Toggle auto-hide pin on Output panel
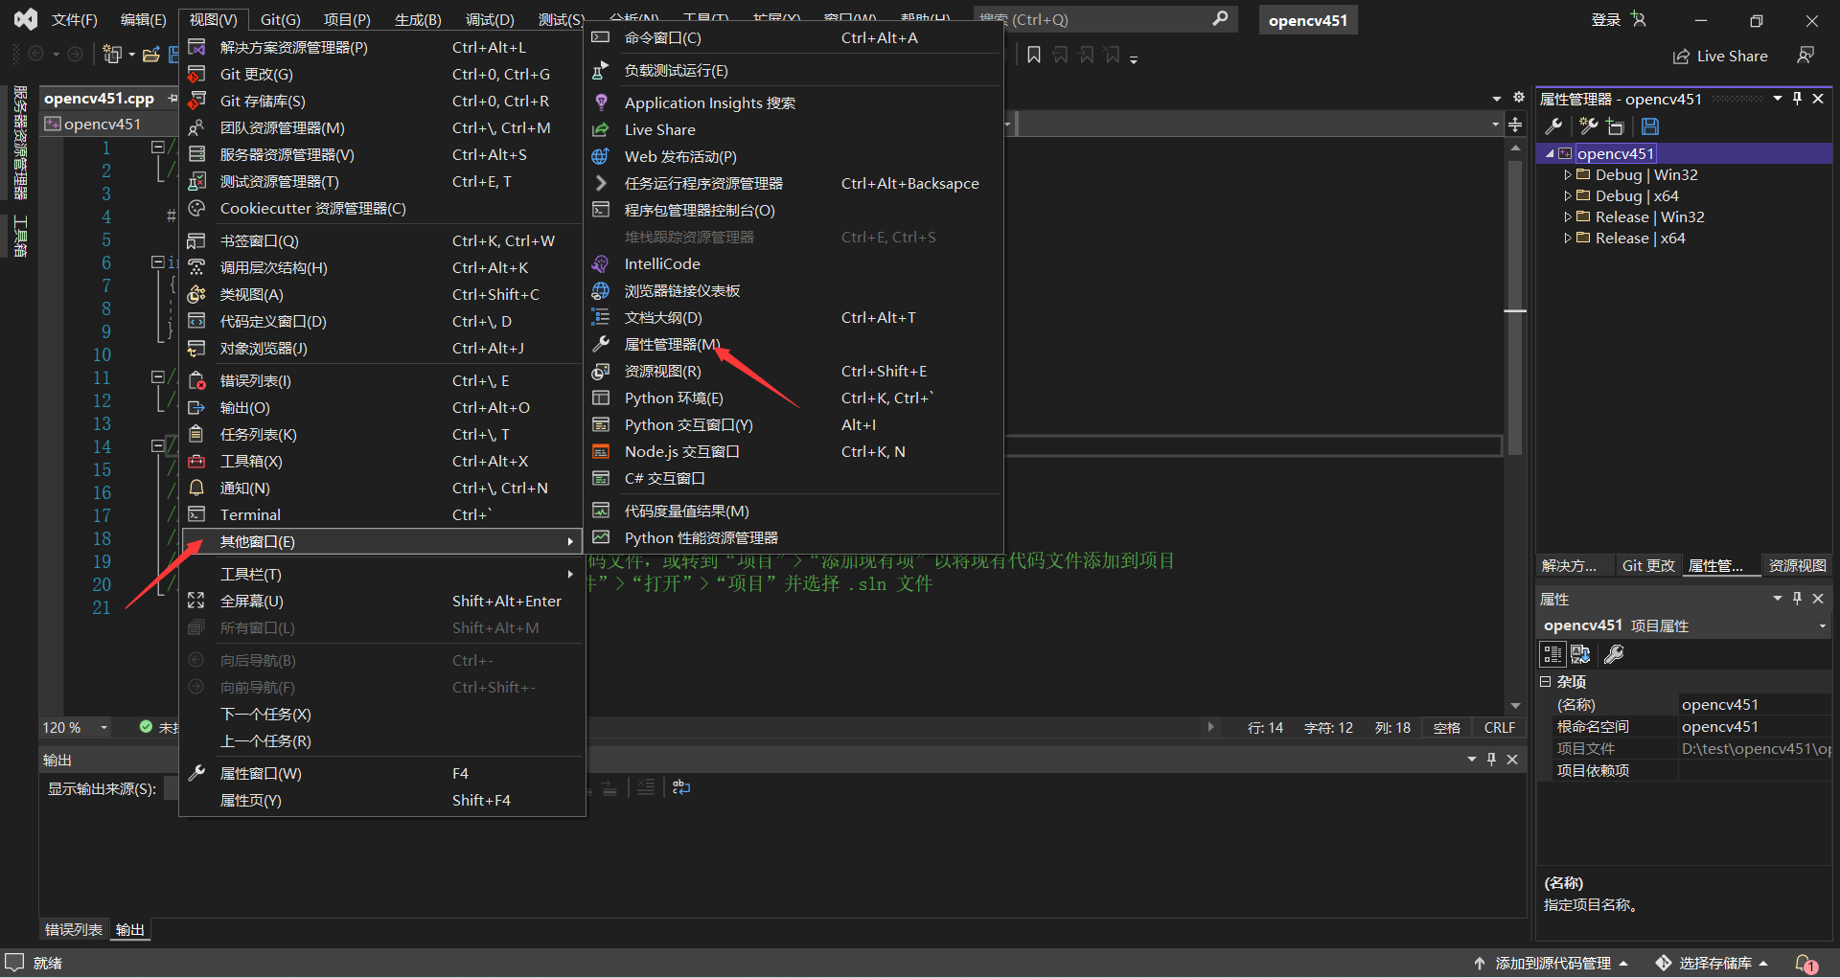This screenshot has width=1840, height=978. (1492, 760)
